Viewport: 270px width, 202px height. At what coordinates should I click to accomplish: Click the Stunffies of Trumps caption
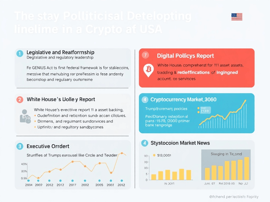[72, 155]
